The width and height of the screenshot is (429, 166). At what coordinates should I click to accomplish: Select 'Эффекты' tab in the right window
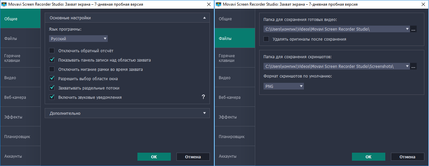point(235,117)
